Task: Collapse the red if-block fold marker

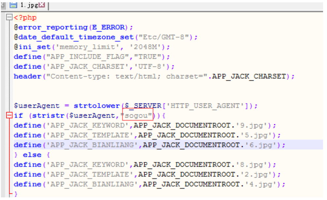Action: [9, 116]
